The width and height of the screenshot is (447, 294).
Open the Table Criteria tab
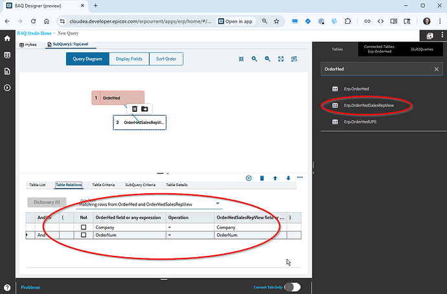point(104,185)
